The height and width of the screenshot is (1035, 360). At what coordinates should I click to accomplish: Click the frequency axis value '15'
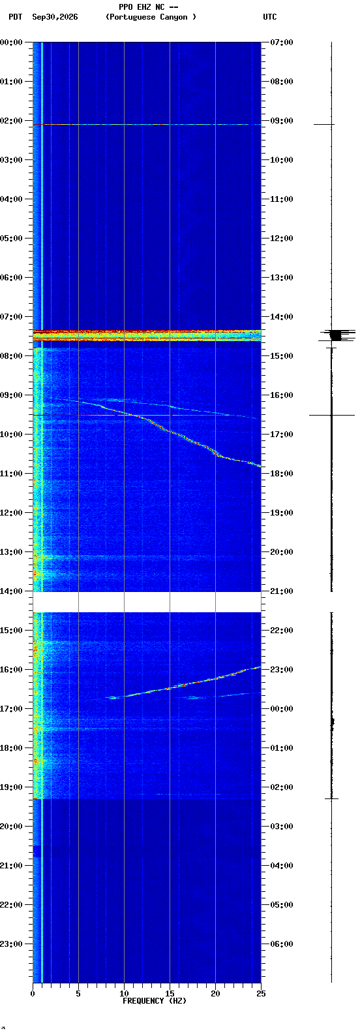pyautogui.click(x=170, y=994)
